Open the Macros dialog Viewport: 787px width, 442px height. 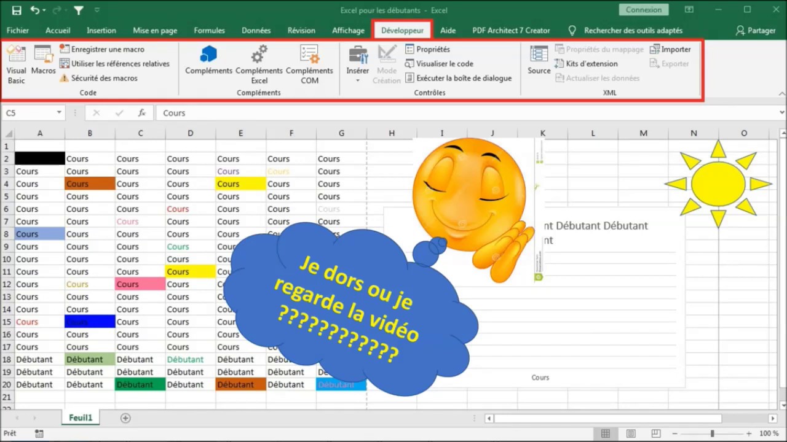coord(44,60)
